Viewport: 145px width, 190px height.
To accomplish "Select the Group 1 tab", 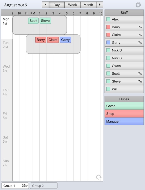I will 15,186.
